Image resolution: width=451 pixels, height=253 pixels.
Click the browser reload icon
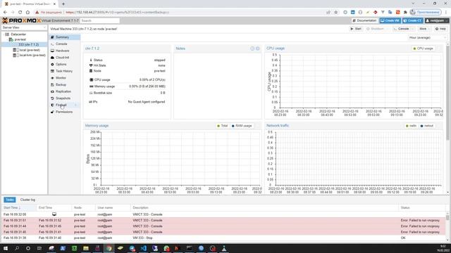pyautogui.click(x=20, y=13)
